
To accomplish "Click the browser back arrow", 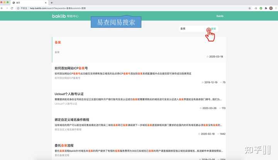I will (x=2, y=8).
